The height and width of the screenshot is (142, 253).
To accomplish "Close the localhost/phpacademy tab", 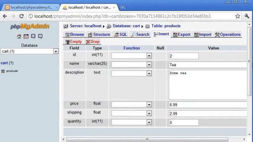I will (x=57, y=7).
